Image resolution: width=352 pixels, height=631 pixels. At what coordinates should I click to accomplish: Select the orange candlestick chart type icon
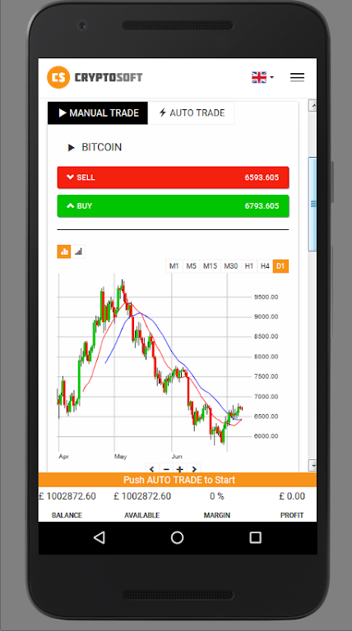click(64, 252)
